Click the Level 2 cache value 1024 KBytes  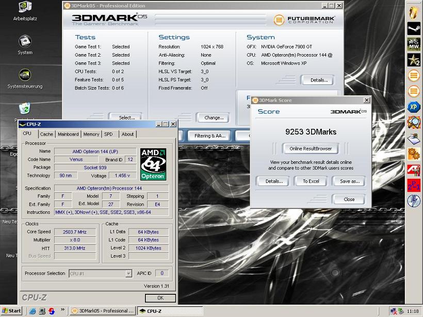coord(149,248)
